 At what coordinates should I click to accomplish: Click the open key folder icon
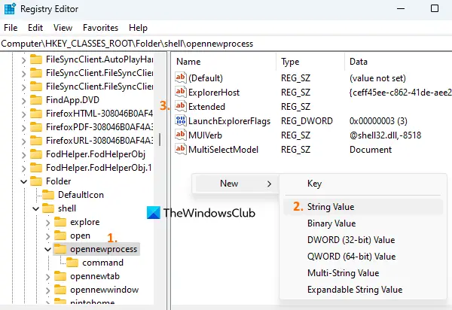click(60, 236)
